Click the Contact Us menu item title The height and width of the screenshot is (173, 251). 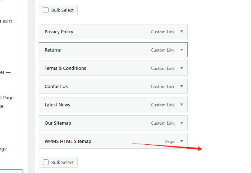56,87
